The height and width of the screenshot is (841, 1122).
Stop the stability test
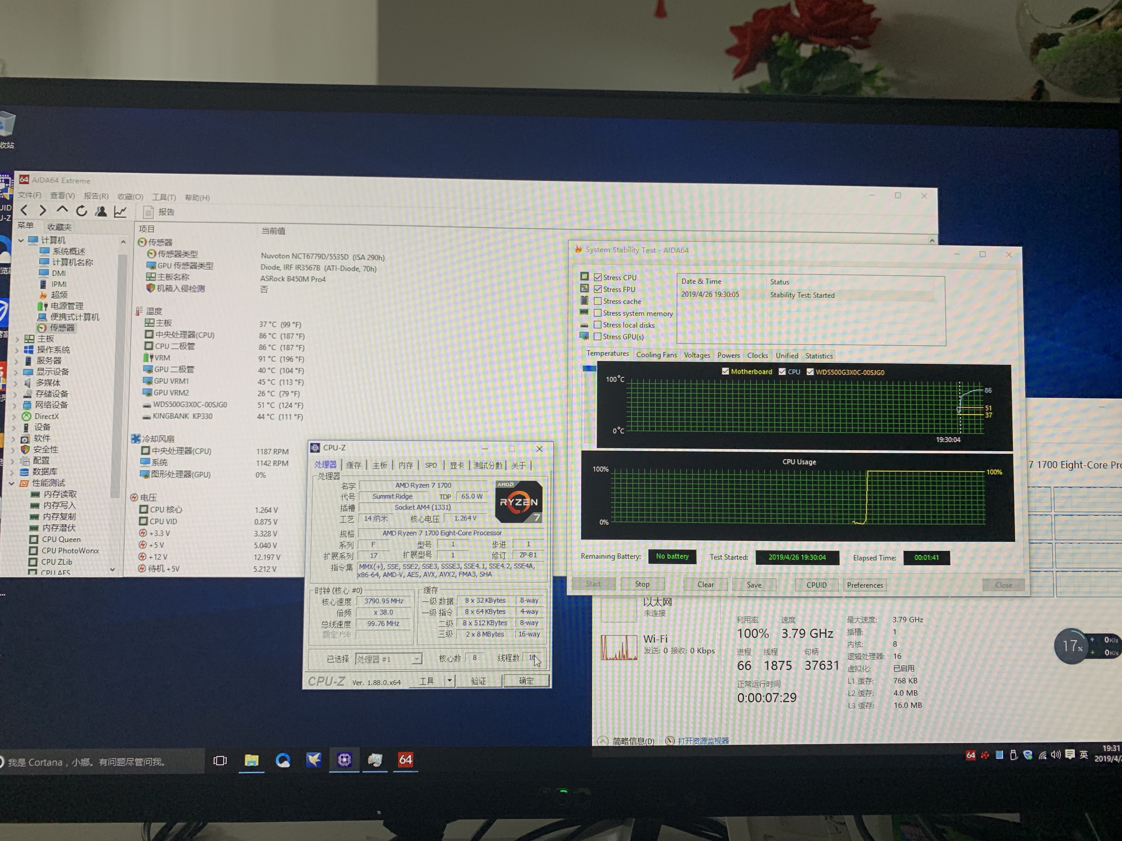pos(642,584)
